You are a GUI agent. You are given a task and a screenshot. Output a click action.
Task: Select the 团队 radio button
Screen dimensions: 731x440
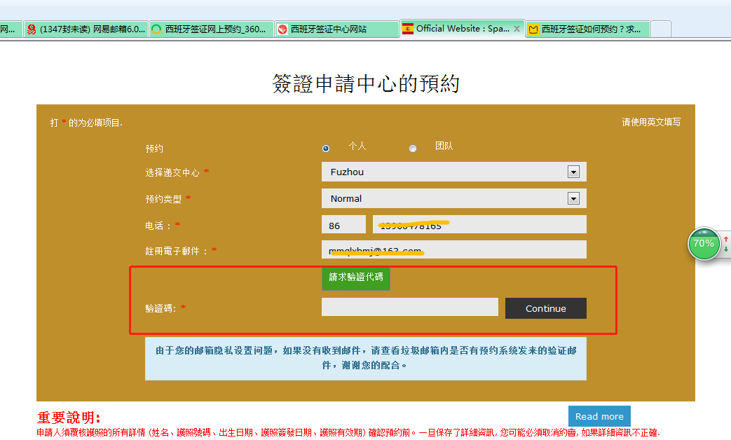click(412, 148)
